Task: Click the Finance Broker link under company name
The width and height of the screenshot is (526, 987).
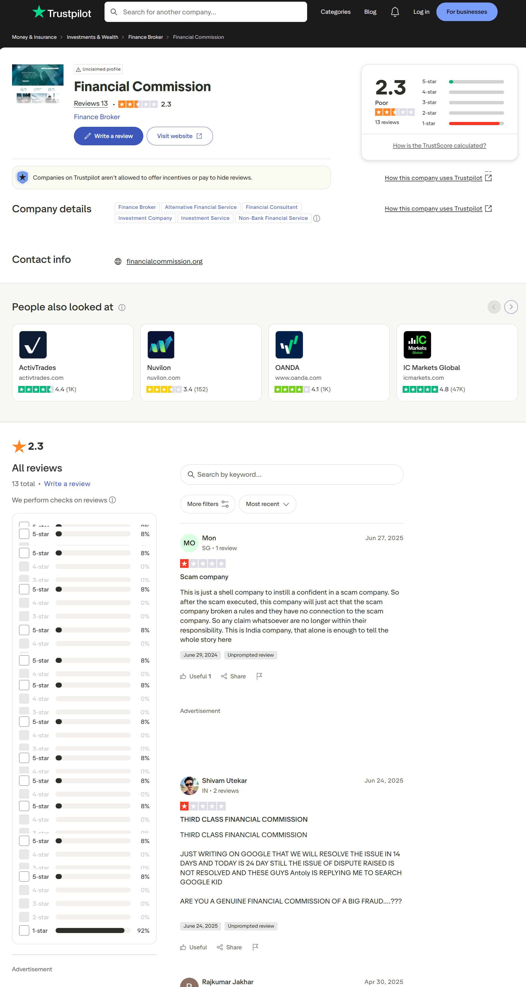Action: click(97, 117)
